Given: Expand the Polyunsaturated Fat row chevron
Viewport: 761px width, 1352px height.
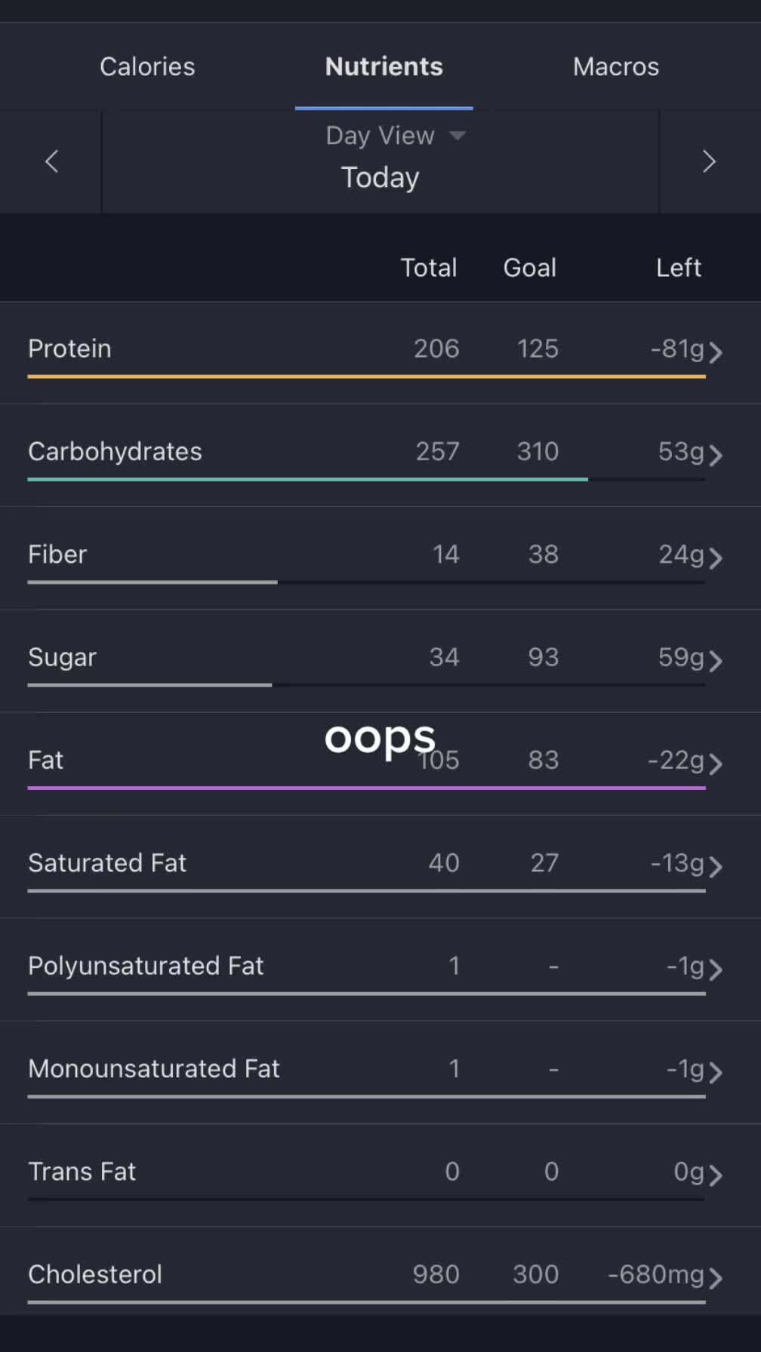Looking at the screenshot, I should pos(716,969).
